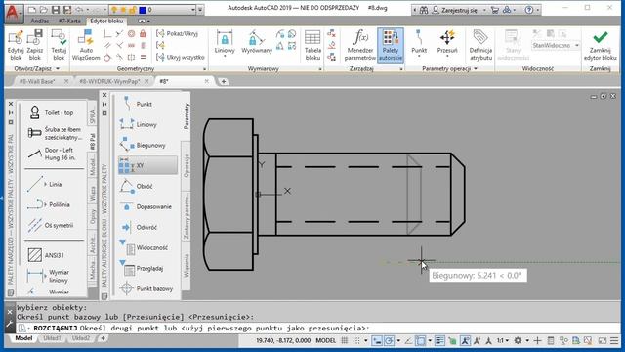625x352 pixels.
Task: Click the Pokaż/Ukryj constraints button
Action: click(x=178, y=34)
